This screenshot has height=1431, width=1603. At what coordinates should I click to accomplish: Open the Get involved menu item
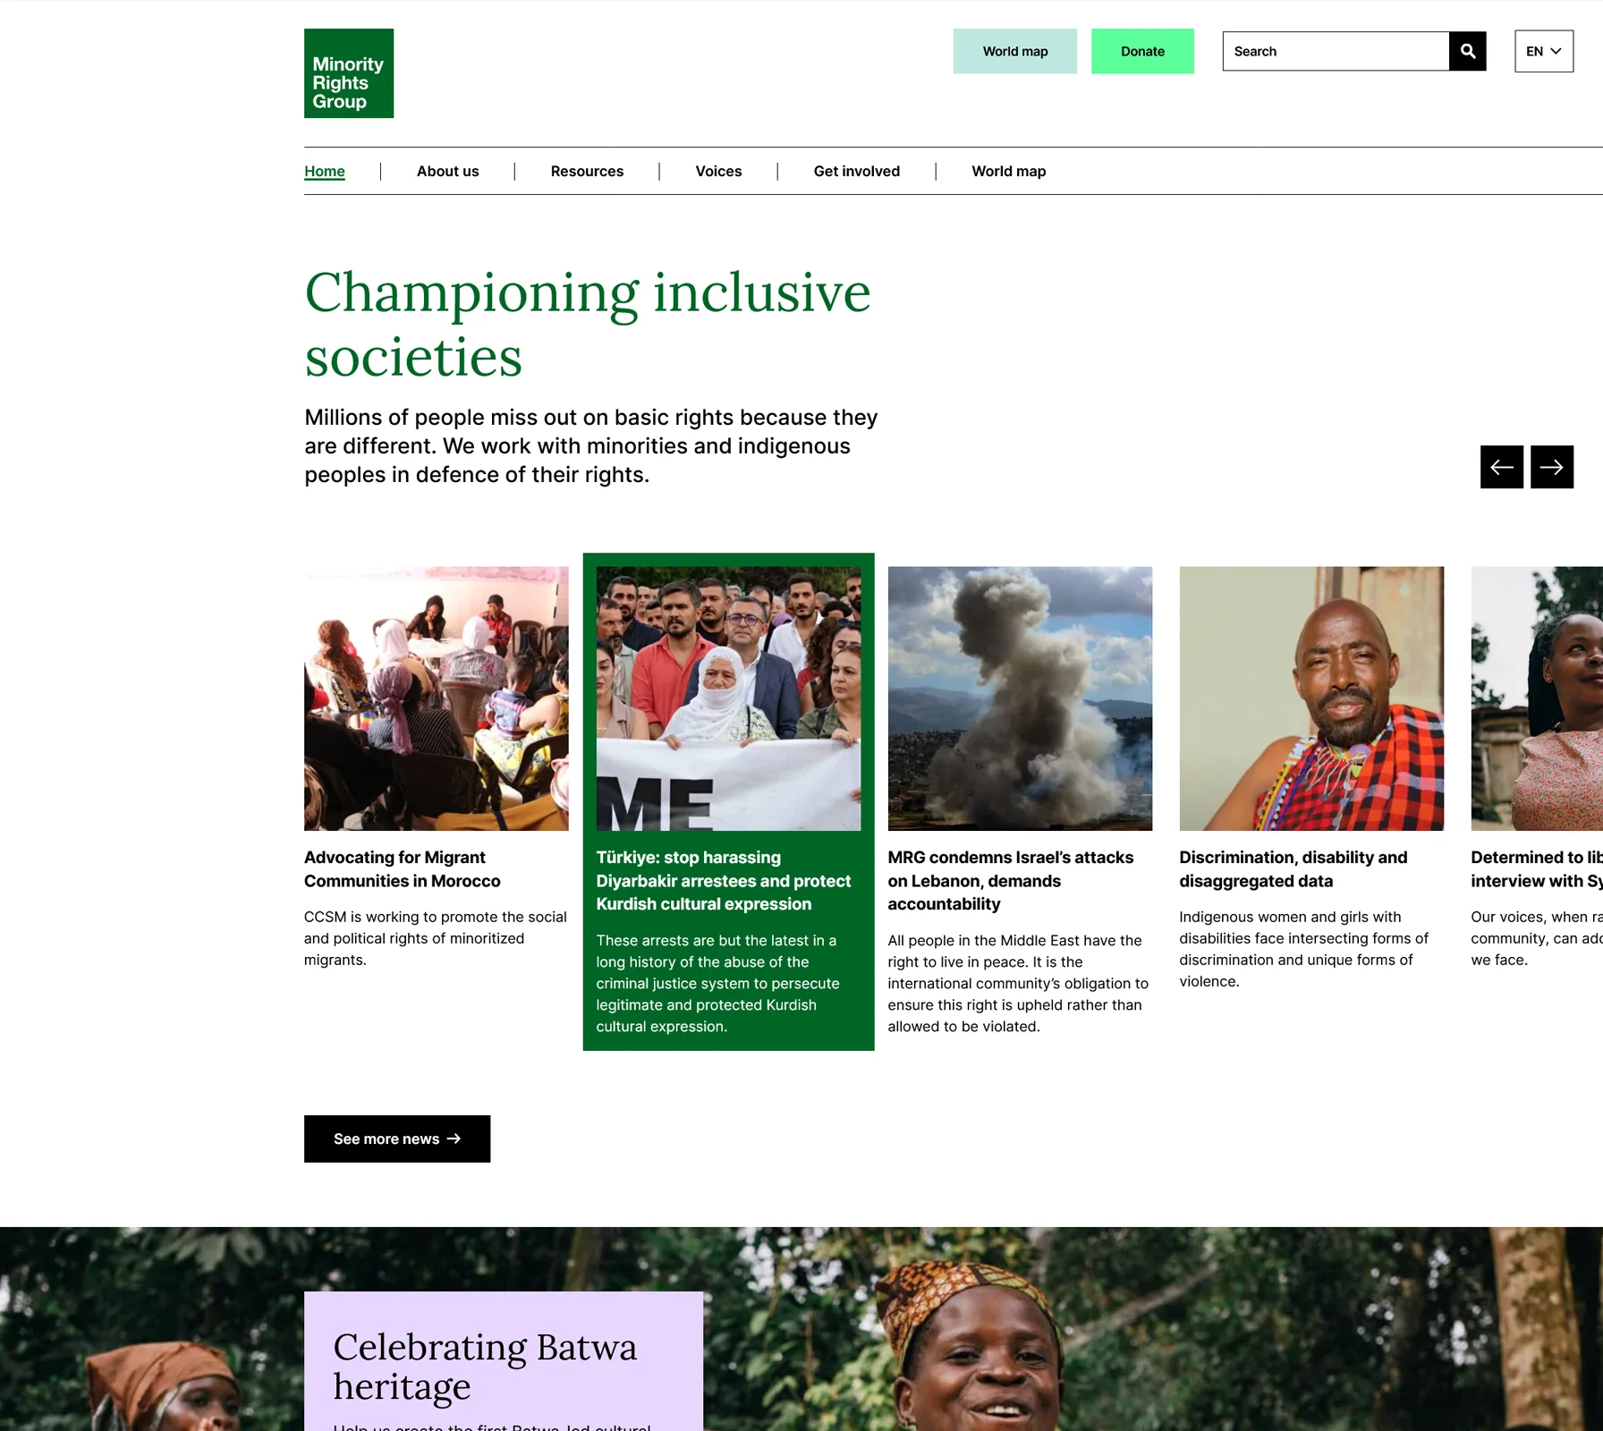(x=857, y=171)
